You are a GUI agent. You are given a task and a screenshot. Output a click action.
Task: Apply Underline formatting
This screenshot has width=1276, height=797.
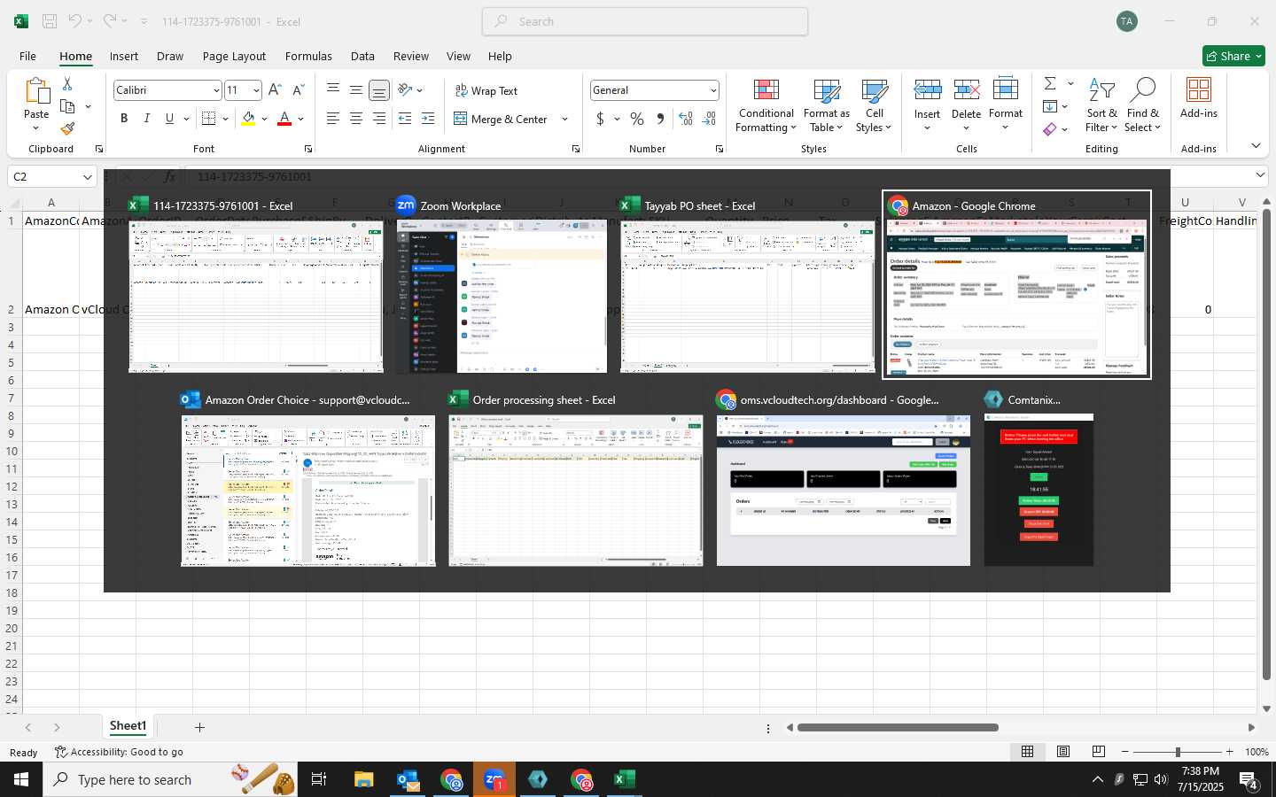[169, 119]
